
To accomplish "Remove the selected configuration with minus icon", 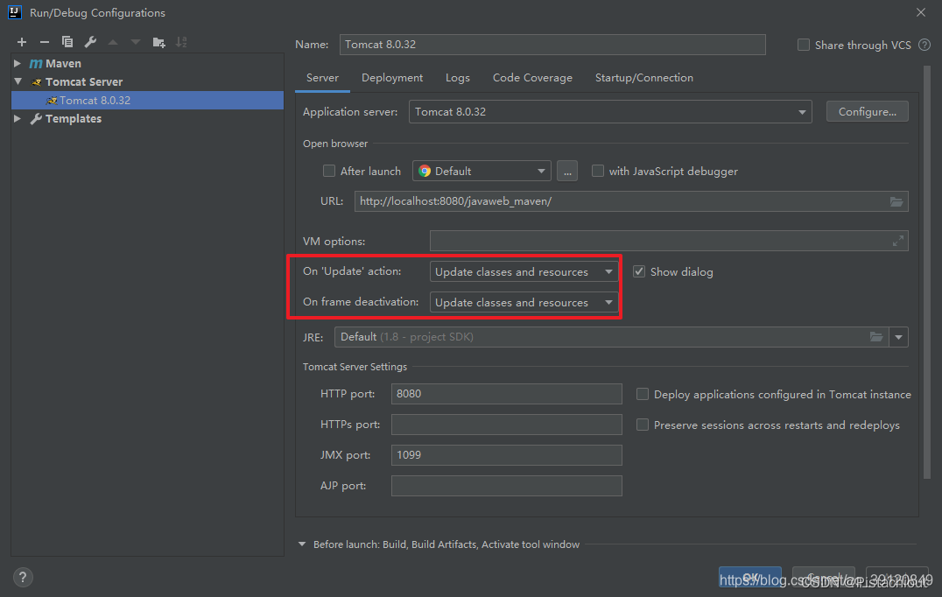I will [45, 42].
